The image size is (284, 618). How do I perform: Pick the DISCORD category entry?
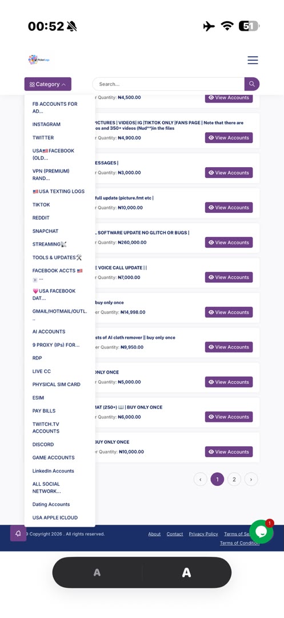coord(43,444)
